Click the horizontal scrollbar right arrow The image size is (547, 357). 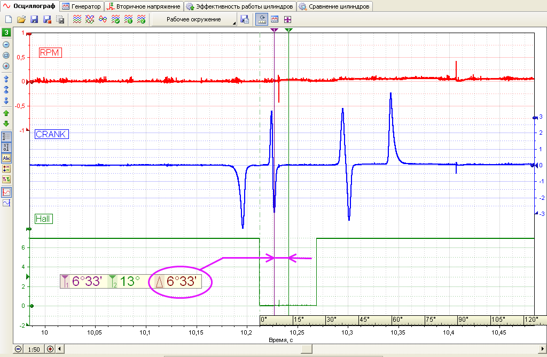click(543, 348)
